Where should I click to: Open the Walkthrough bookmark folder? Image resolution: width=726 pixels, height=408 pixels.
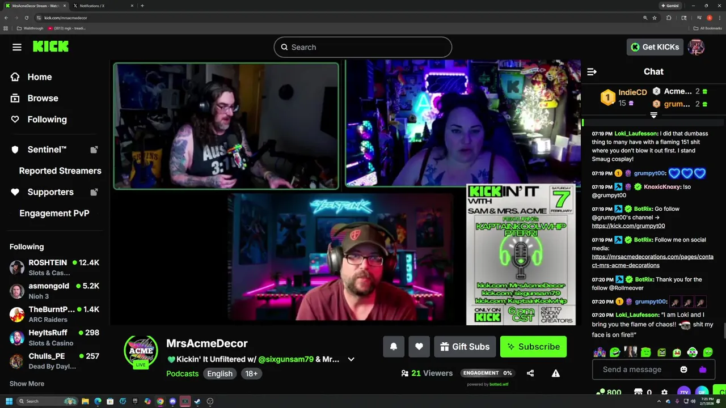click(x=30, y=28)
